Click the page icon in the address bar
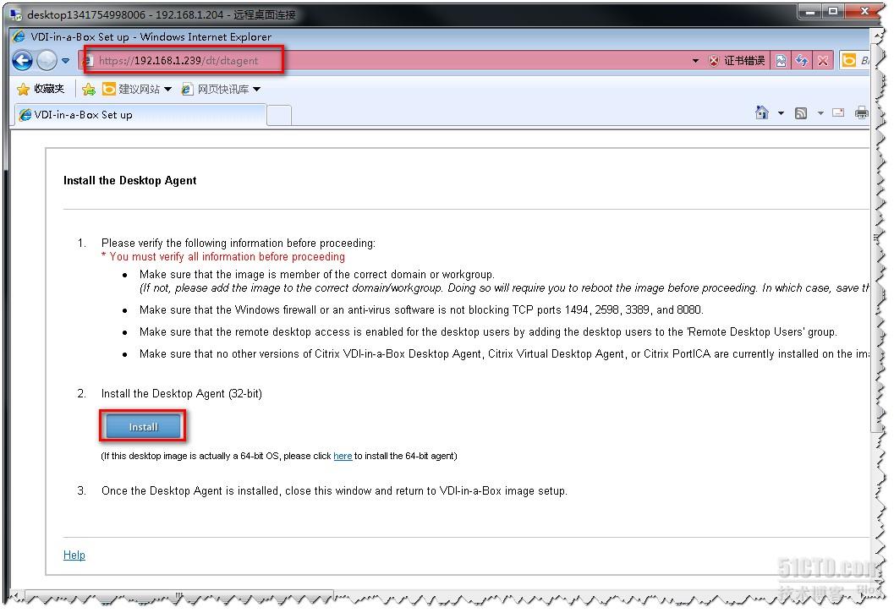 pyautogui.click(x=88, y=60)
